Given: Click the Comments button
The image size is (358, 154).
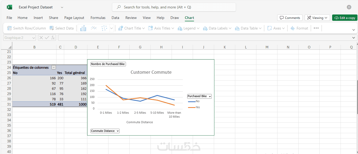Looking at the screenshot, I should [290, 18].
